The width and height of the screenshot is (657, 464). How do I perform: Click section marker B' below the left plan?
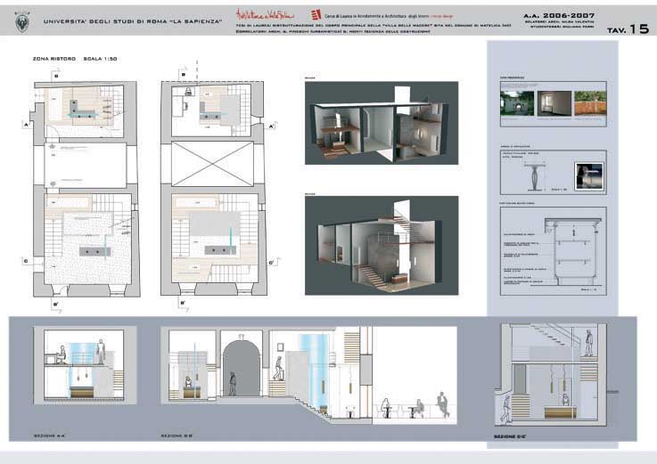pos(56,305)
